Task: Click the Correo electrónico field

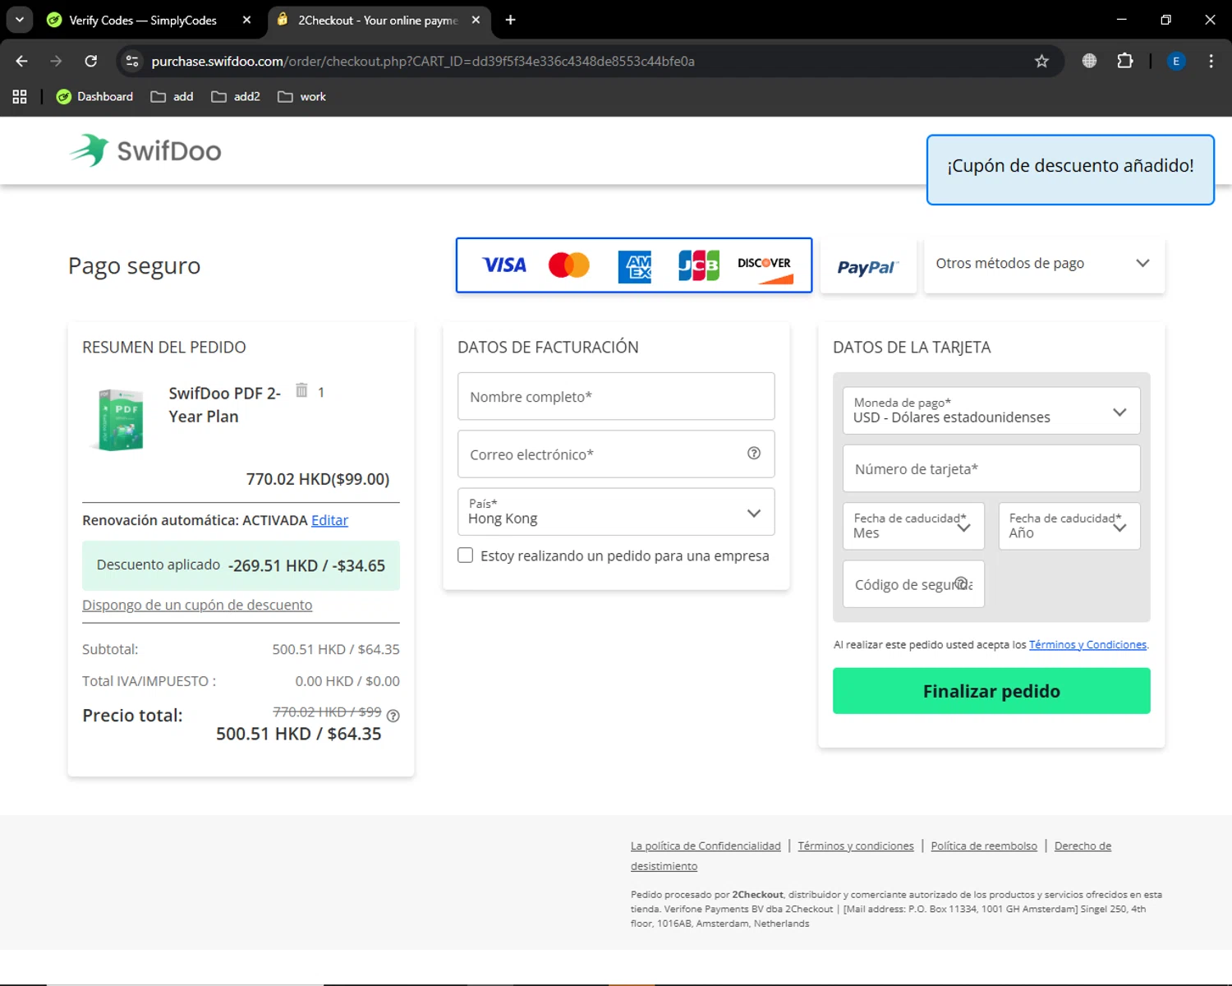Action: pos(616,454)
